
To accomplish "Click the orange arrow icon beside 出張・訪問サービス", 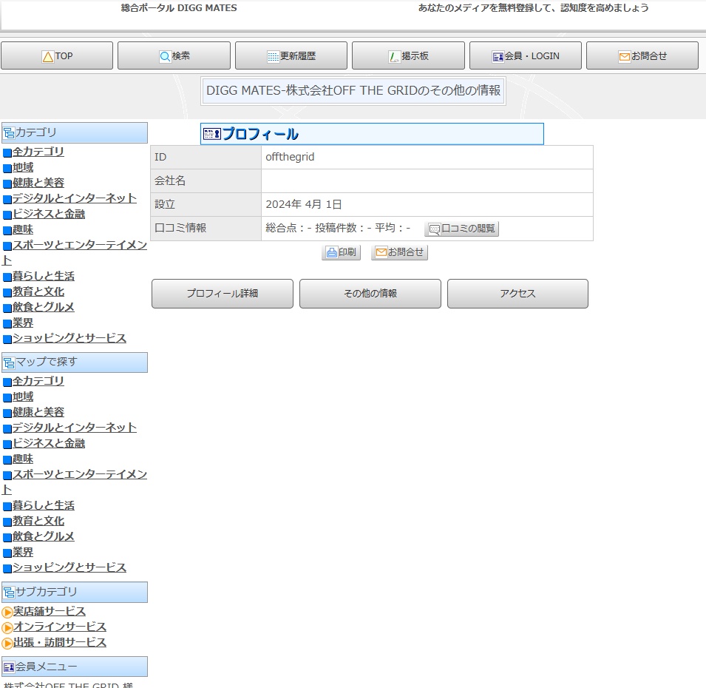I will click(x=7, y=644).
